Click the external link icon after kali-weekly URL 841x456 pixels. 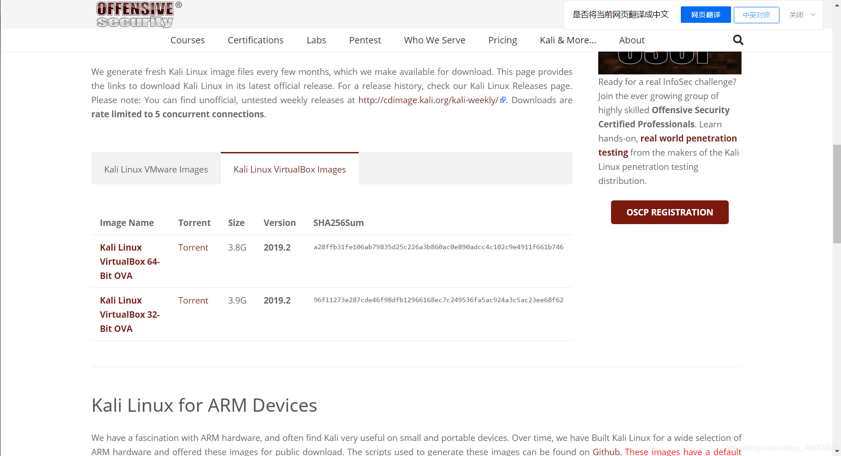[502, 100]
